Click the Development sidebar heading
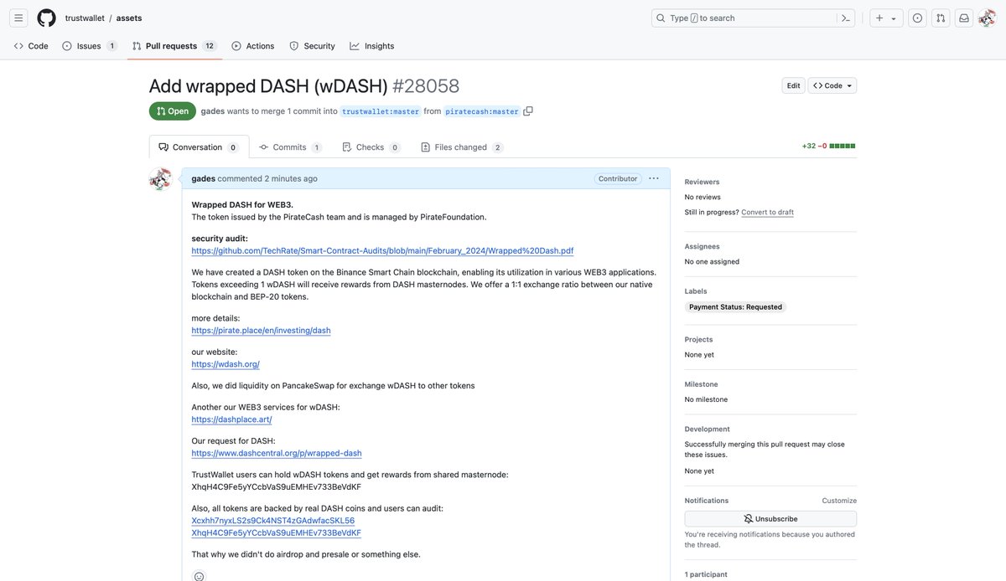Image resolution: width=1006 pixels, height=581 pixels. pos(707,429)
